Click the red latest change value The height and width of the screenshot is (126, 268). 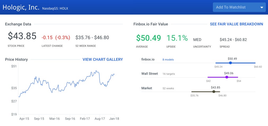pyautogui.click(x=56, y=38)
